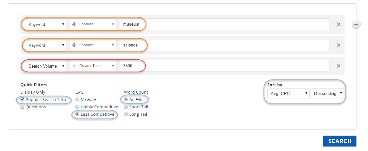This screenshot has height=151, width=368.
Task: Open the first row's Keyword field dropdown
Action: pos(46,24)
